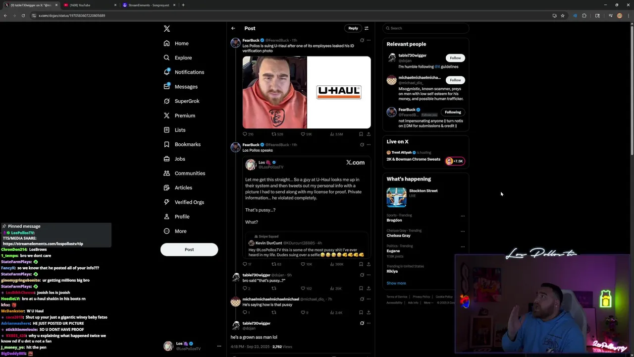Screen dimensions: 634x357
Task: Bookmark 'He's saying how is that pussy' reply
Action: click(361, 312)
